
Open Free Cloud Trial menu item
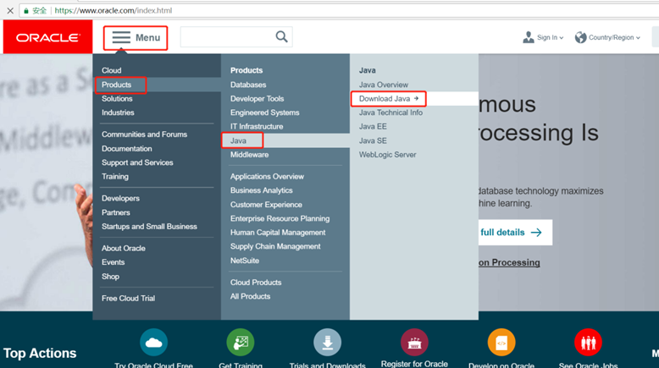click(128, 299)
